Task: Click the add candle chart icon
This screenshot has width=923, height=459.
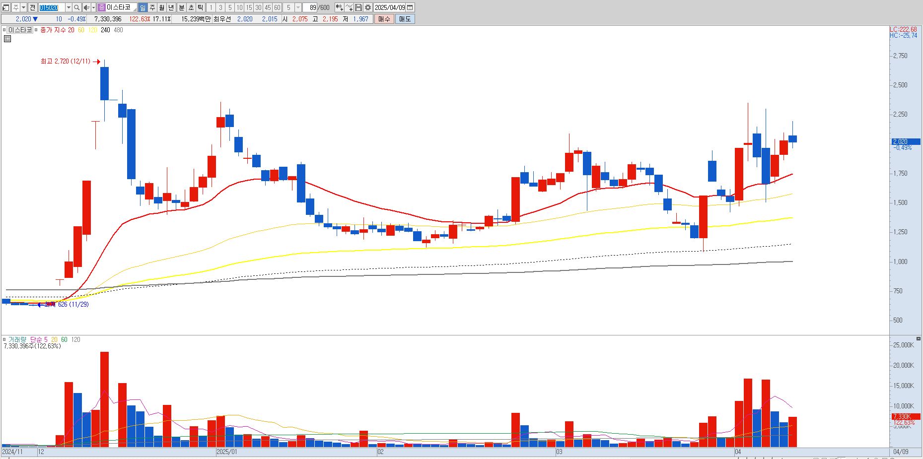Action: (339, 7)
